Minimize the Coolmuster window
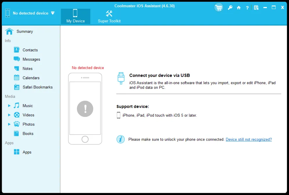Screen dimensions: 289x195 click(x=265, y=8)
